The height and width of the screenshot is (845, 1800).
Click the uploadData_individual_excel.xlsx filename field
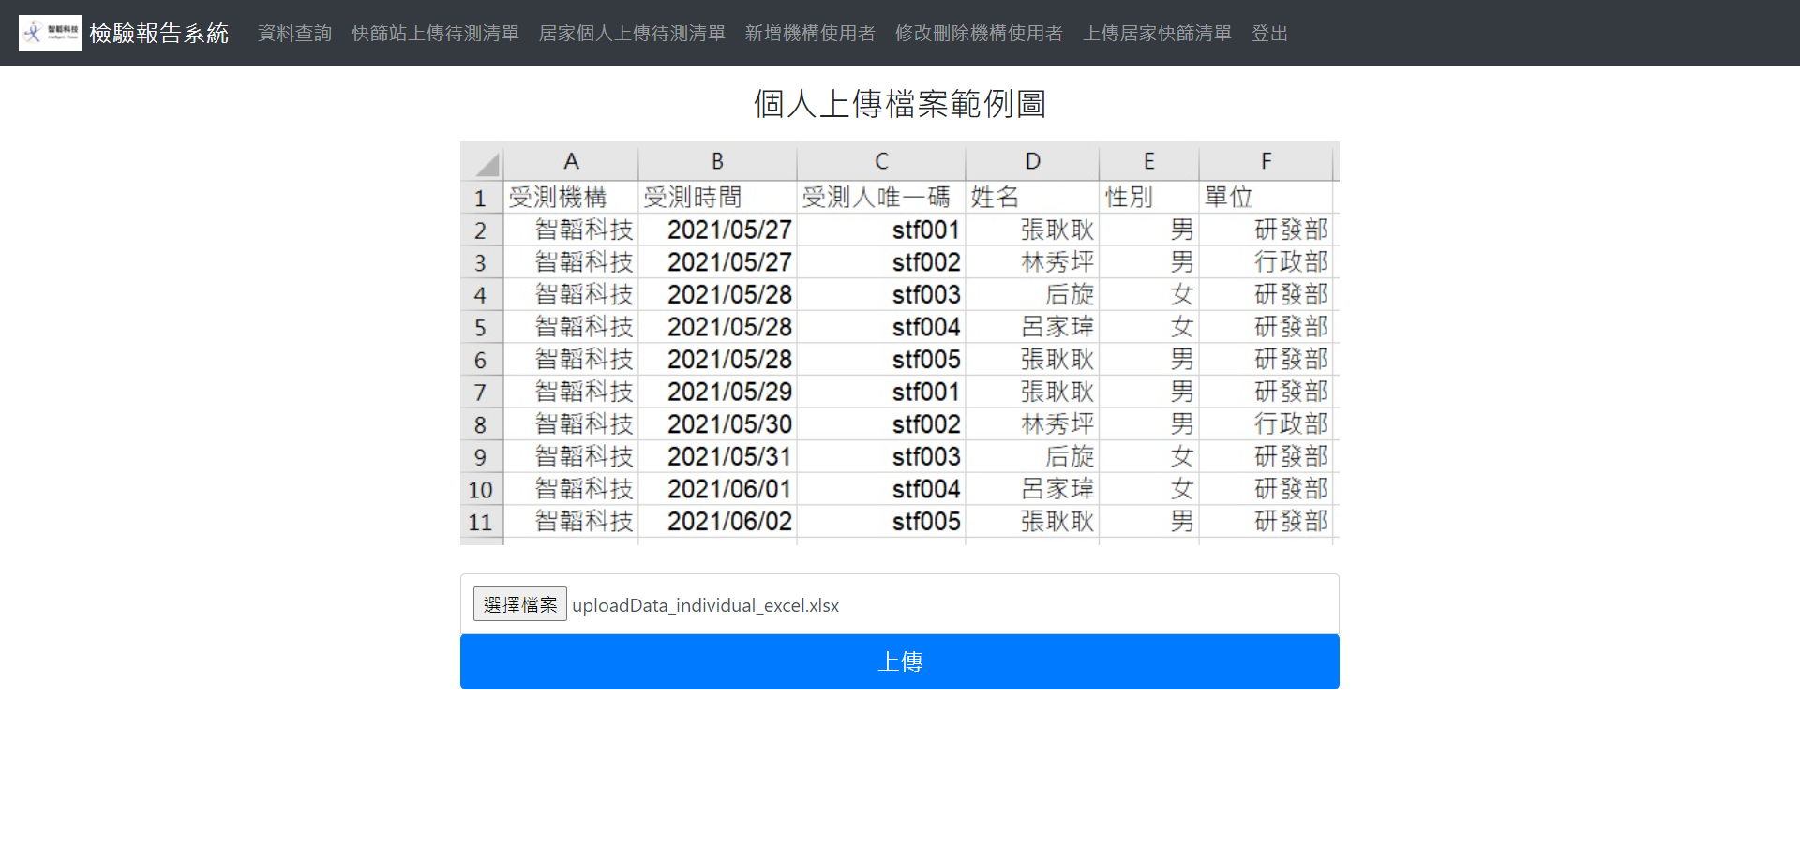pyautogui.click(x=900, y=604)
